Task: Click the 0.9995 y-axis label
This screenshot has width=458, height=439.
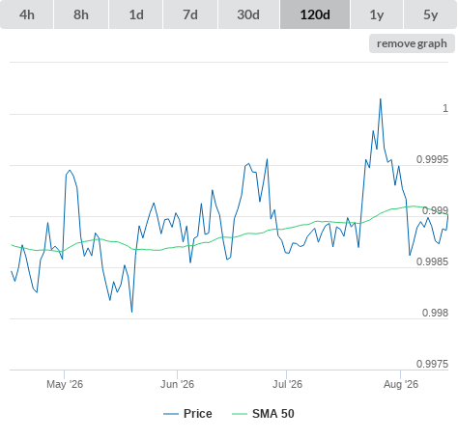Action: pos(432,159)
